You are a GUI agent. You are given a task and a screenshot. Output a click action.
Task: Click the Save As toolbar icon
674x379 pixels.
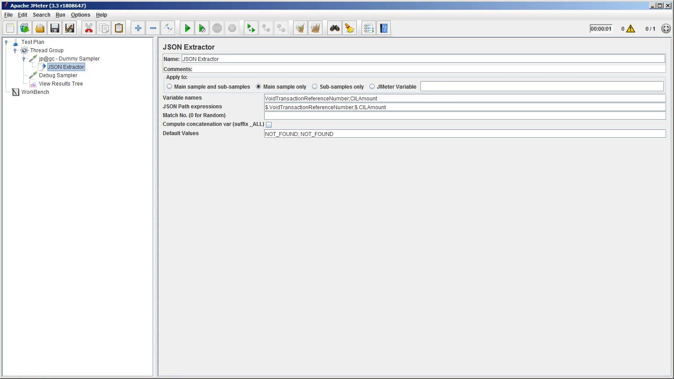(x=70, y=29)
